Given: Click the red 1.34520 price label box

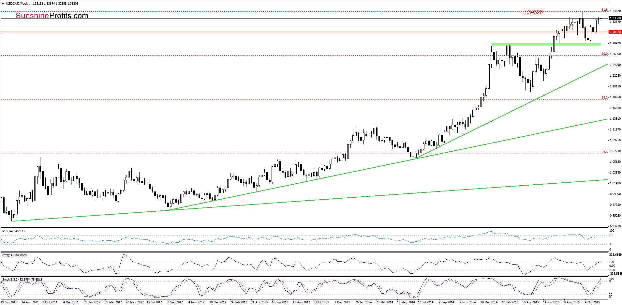Looking at the screenshot, I should tap(533, 12).
